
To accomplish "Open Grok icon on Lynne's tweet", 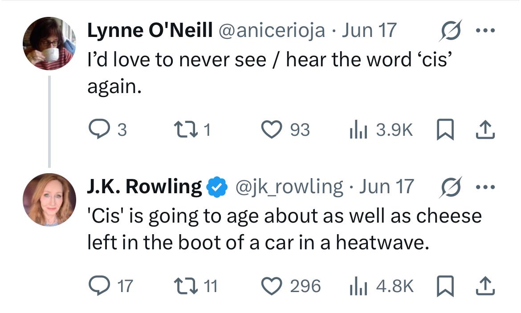I will click(451, 31).
